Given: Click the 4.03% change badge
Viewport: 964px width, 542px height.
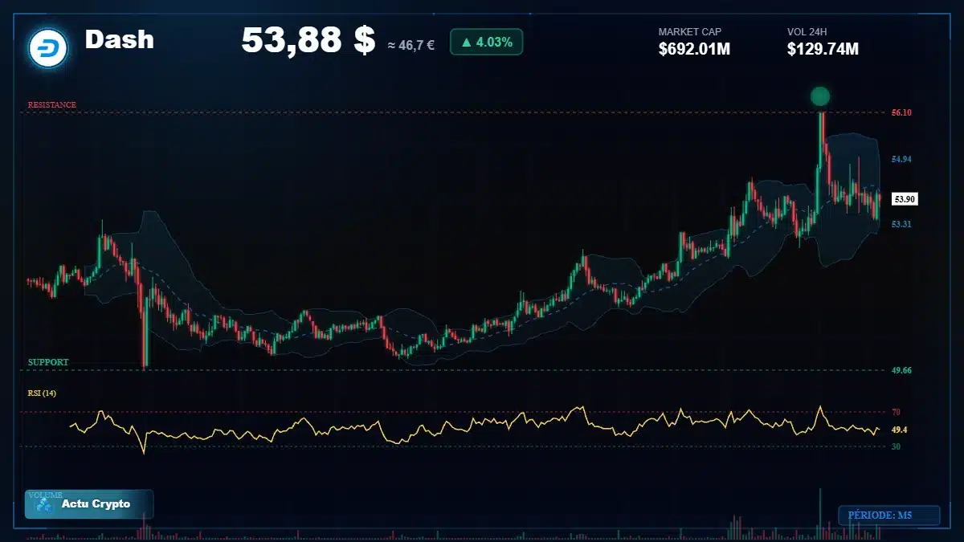Looking at the screenshot, I should pos(486,42).
